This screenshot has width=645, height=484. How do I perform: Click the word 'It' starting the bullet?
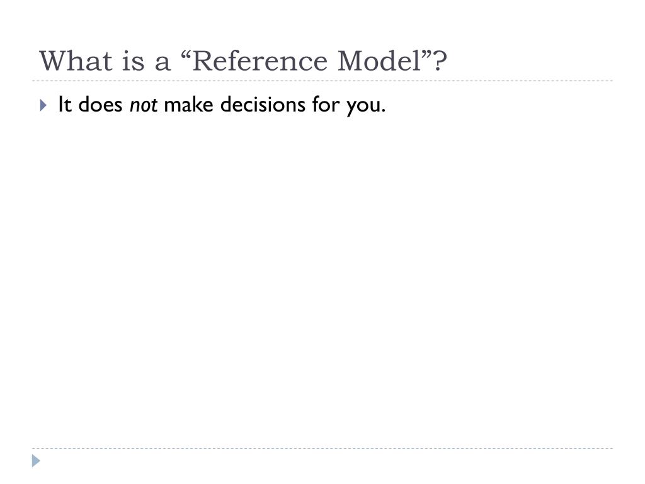(65, 104)
